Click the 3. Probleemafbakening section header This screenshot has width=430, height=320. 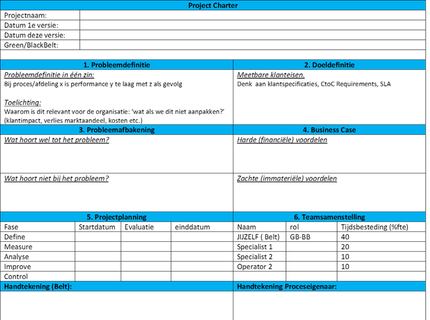pyautogui.click(x=117, y=130)
